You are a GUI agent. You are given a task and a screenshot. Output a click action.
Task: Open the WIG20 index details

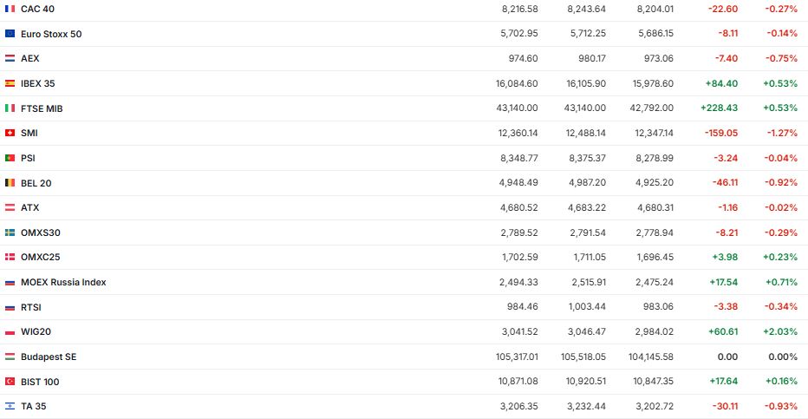click(36, 332)
